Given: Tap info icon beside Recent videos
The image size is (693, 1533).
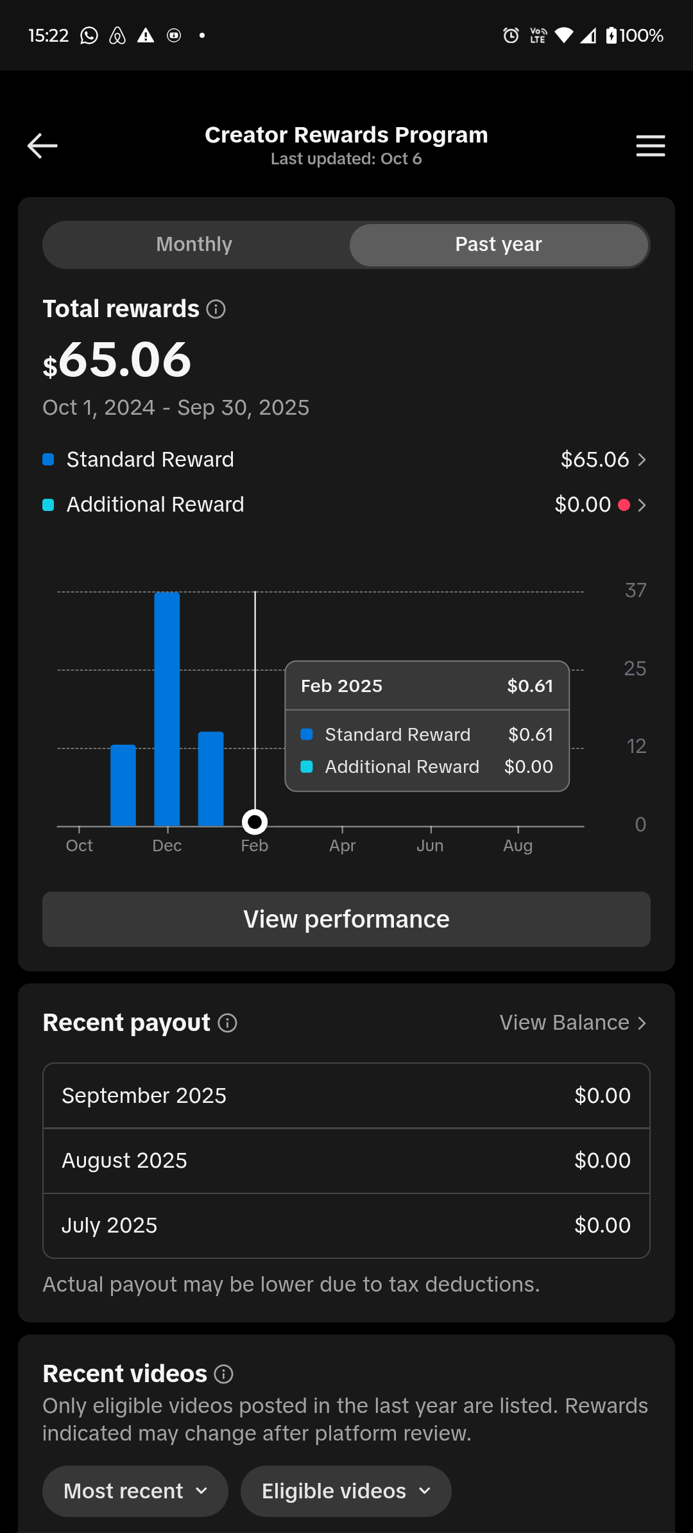Looking at the screenshot, I should [x=223, y=1374].
